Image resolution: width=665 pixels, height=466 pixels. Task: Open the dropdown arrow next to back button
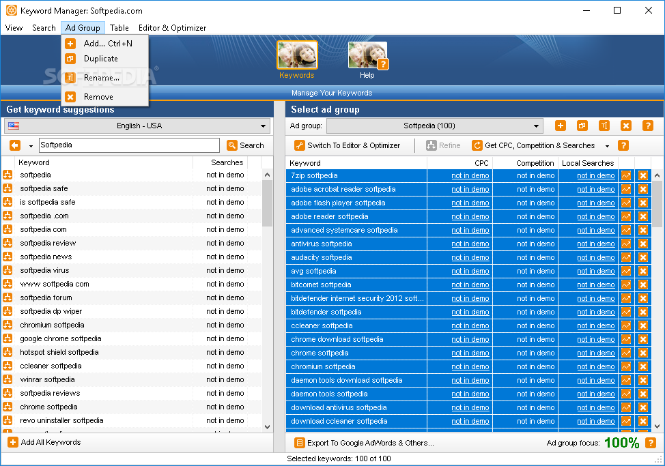(x=31, y=146)
